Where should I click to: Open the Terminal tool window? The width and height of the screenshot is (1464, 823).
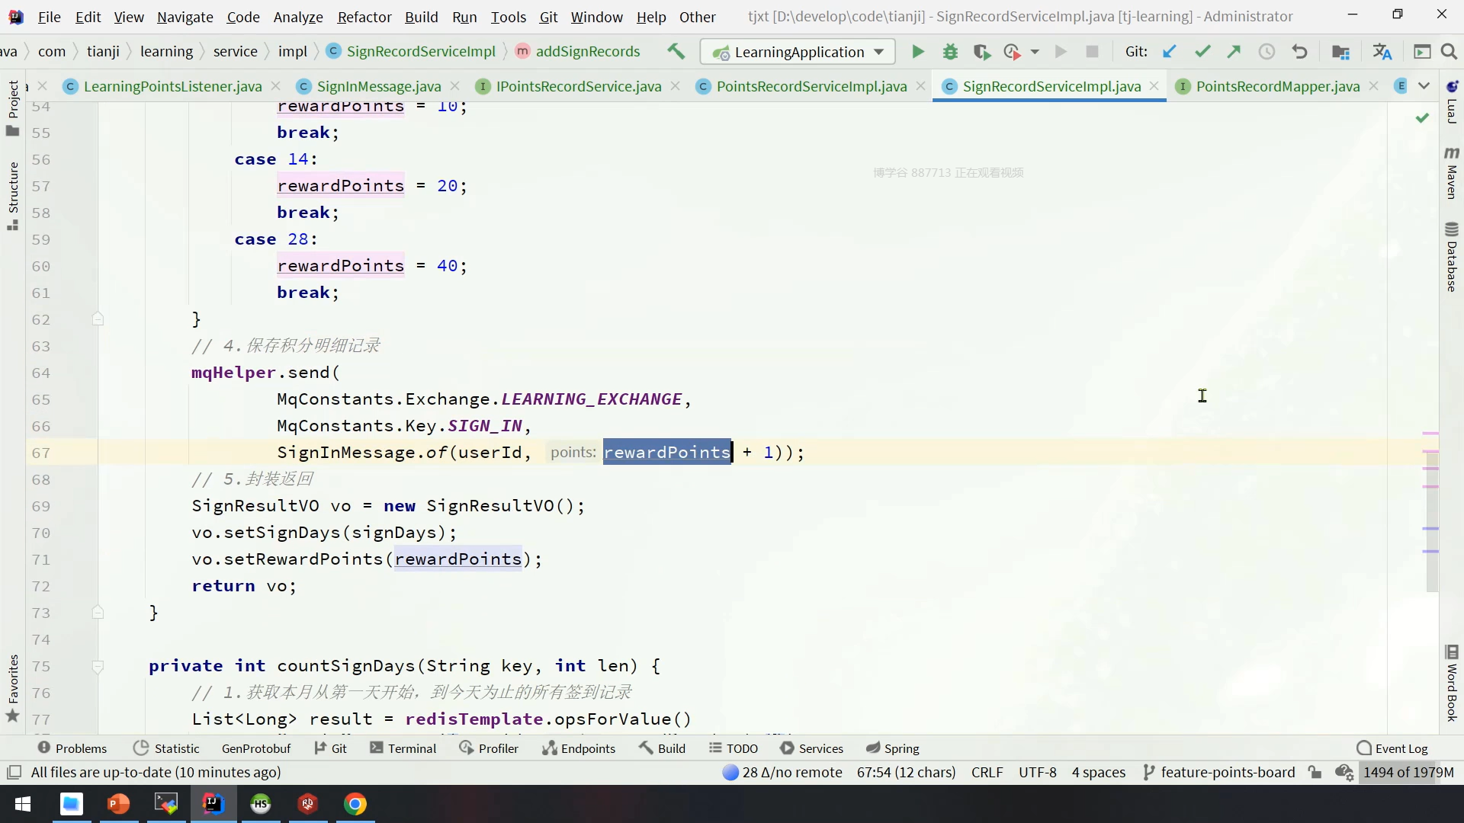click(403, 748)
